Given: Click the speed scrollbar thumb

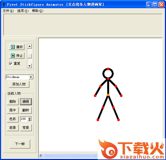Looking at the screenshot, I should [x=29, y=56].
